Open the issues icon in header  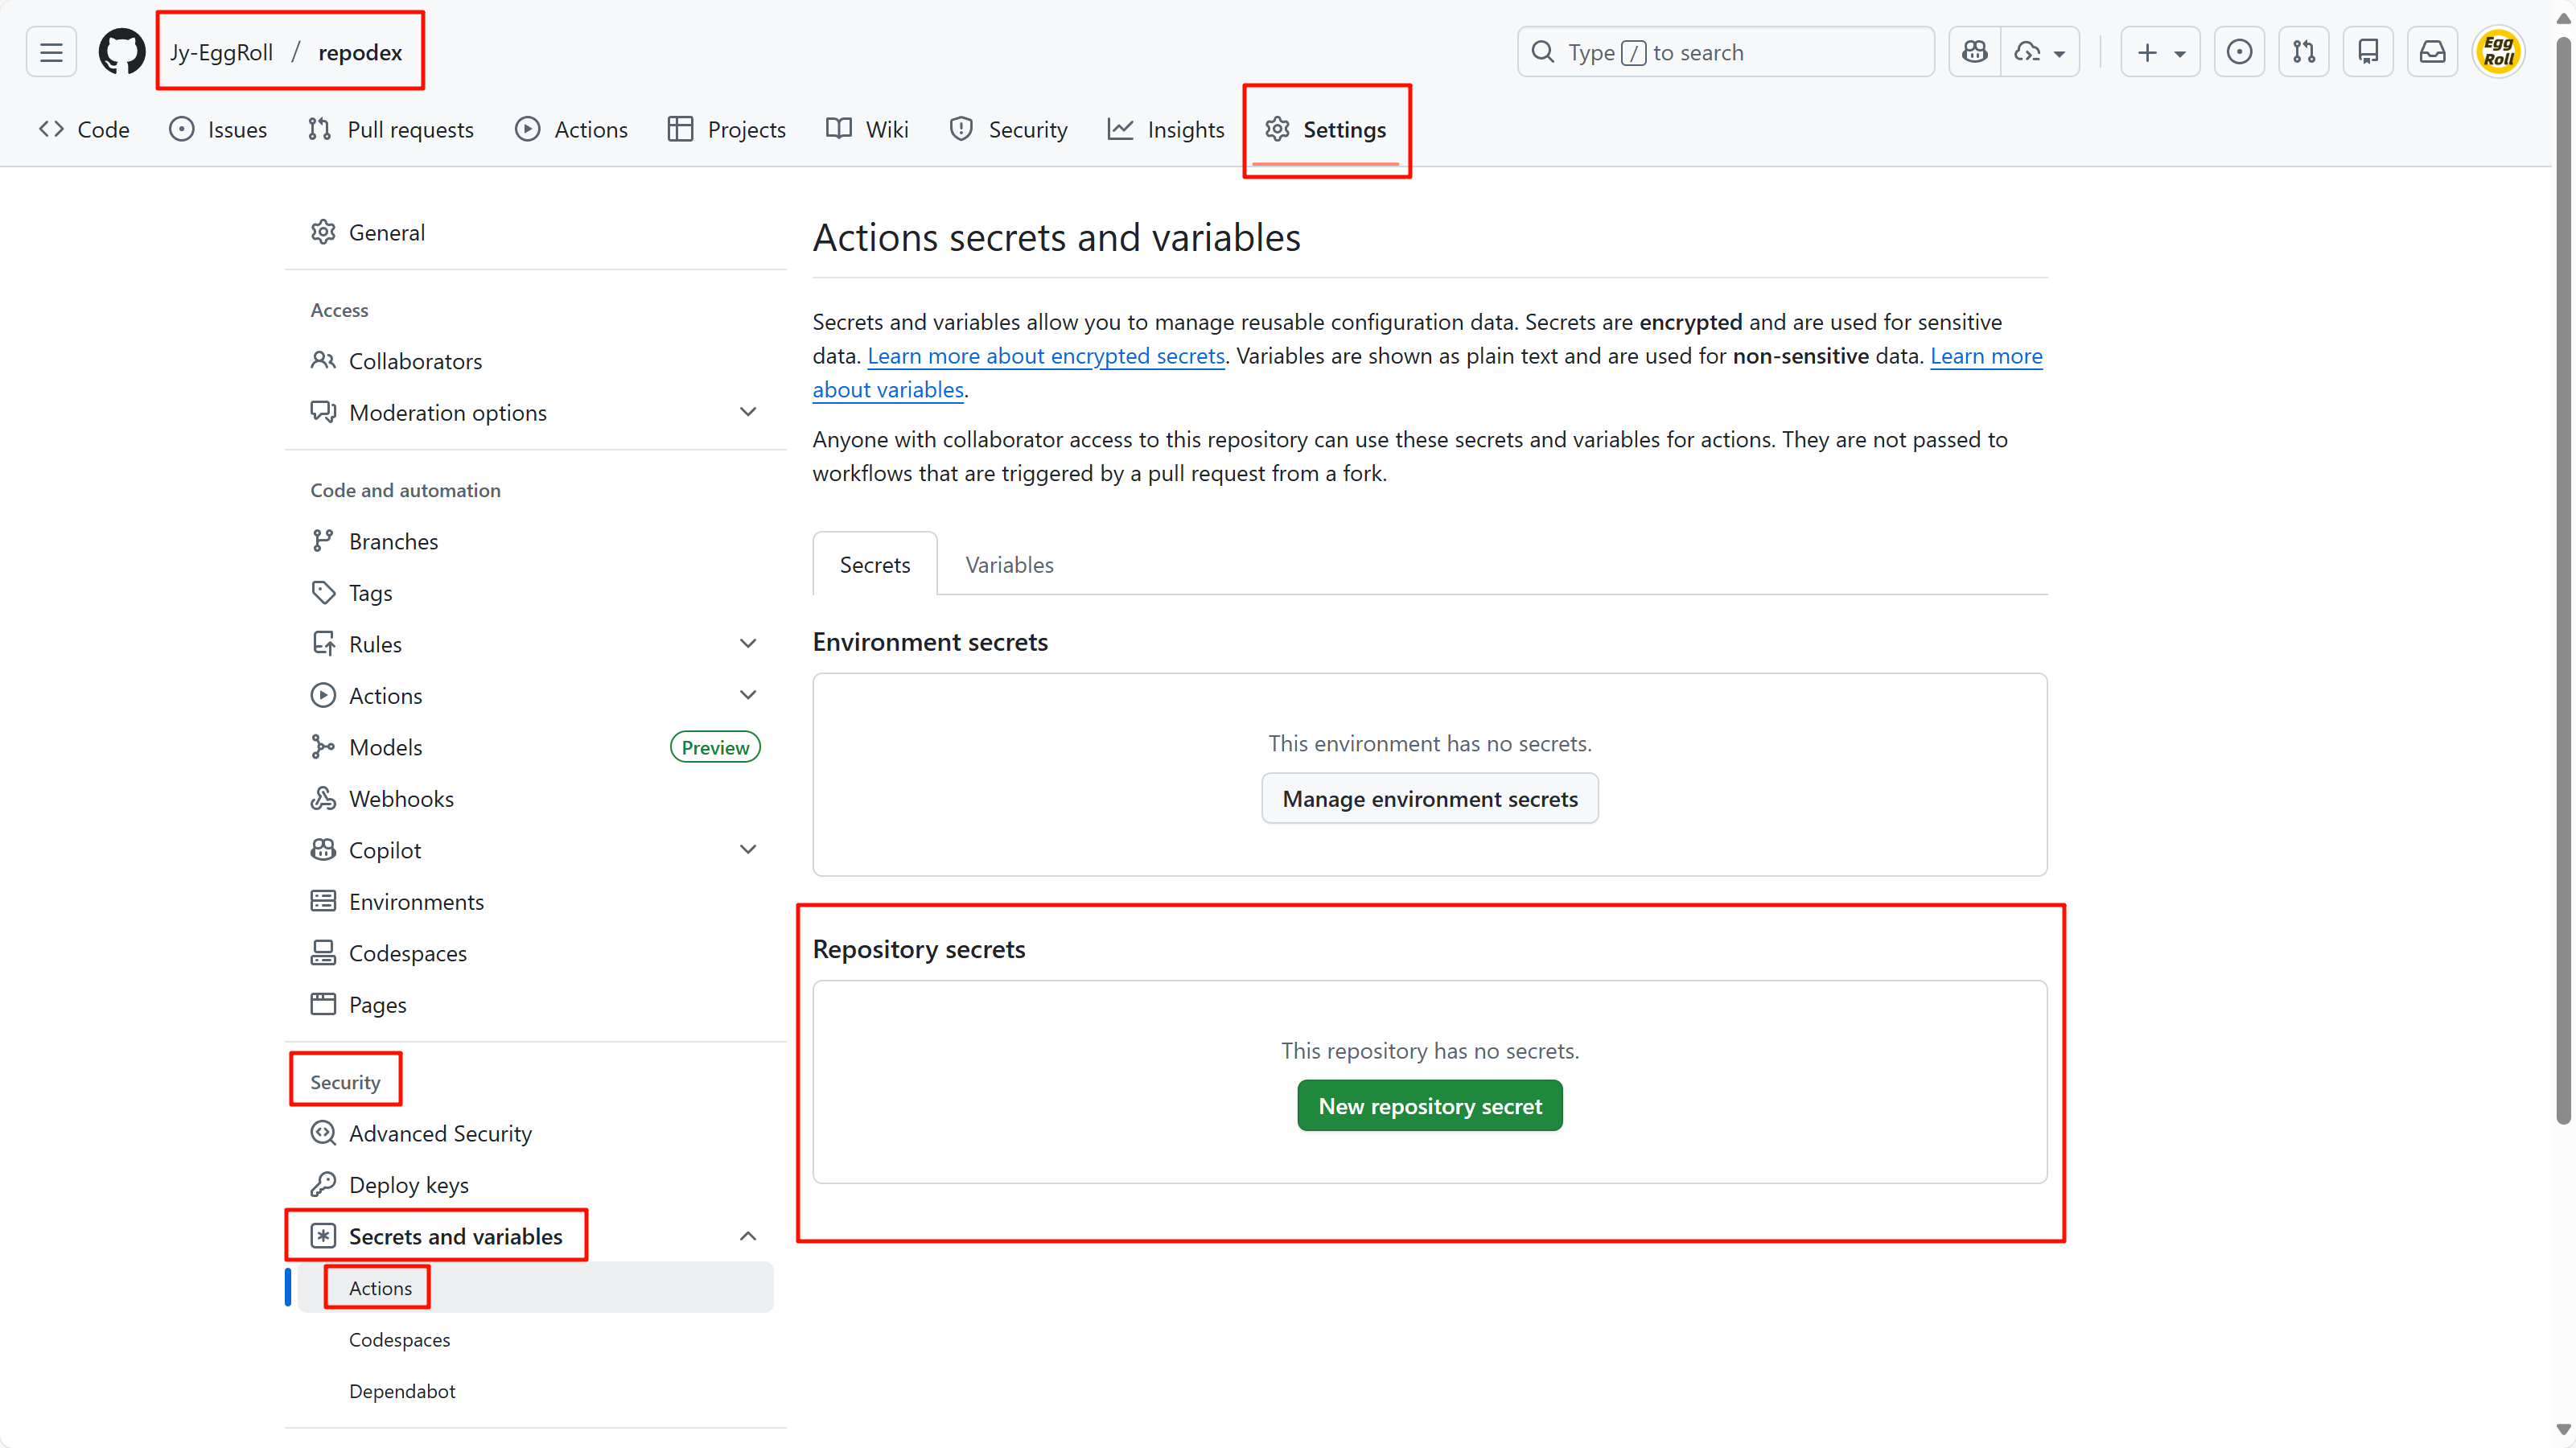pyautogui.click(x=2239, y=52)
